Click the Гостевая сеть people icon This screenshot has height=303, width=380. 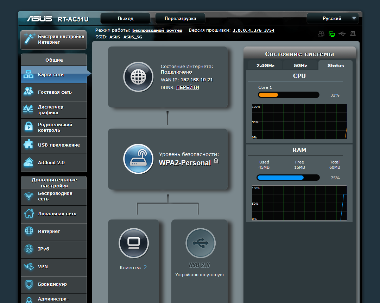click(x=28, y=91)
